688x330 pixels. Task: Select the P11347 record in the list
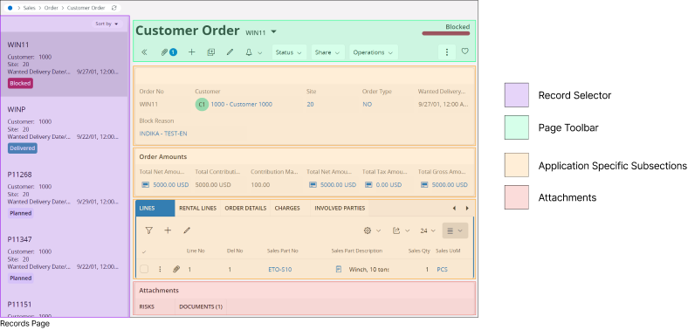click(x=65, y=259)
